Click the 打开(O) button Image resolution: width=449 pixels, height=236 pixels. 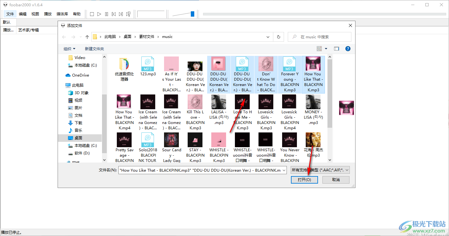[304, 180]
